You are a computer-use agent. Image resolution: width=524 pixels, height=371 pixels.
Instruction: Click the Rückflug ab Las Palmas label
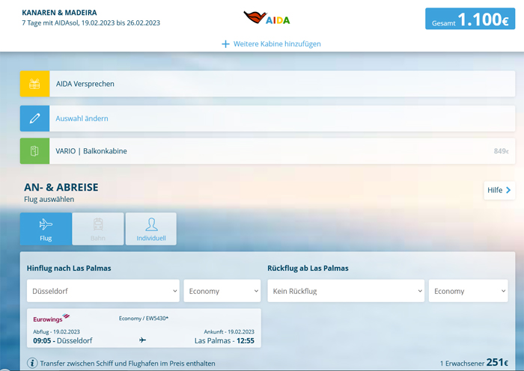tap(308, 268)
